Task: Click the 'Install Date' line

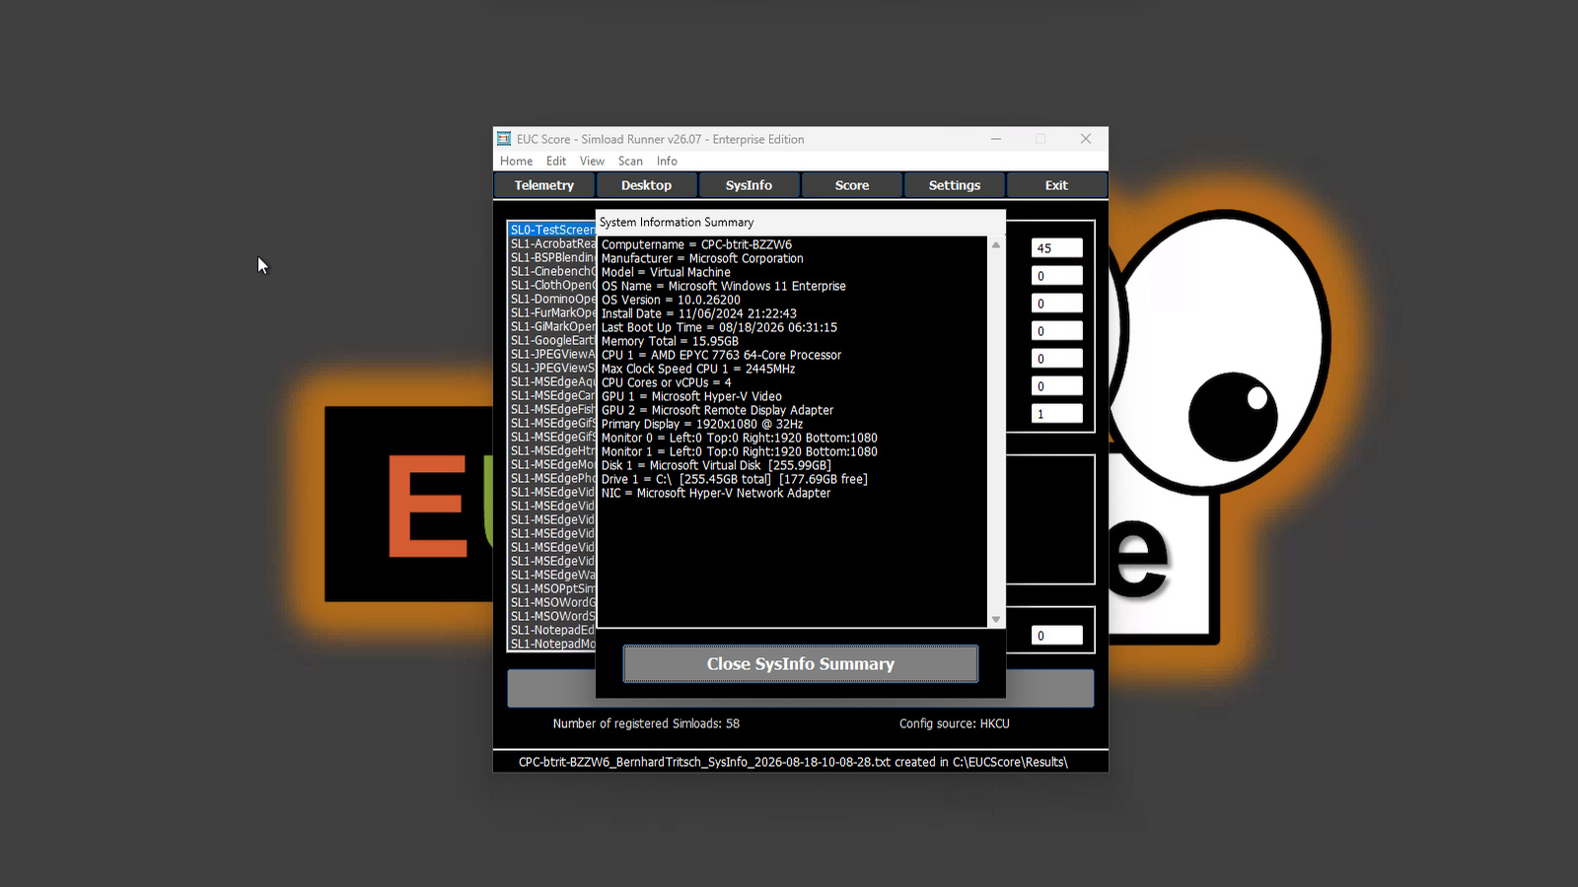Action: tap(699, 313)
